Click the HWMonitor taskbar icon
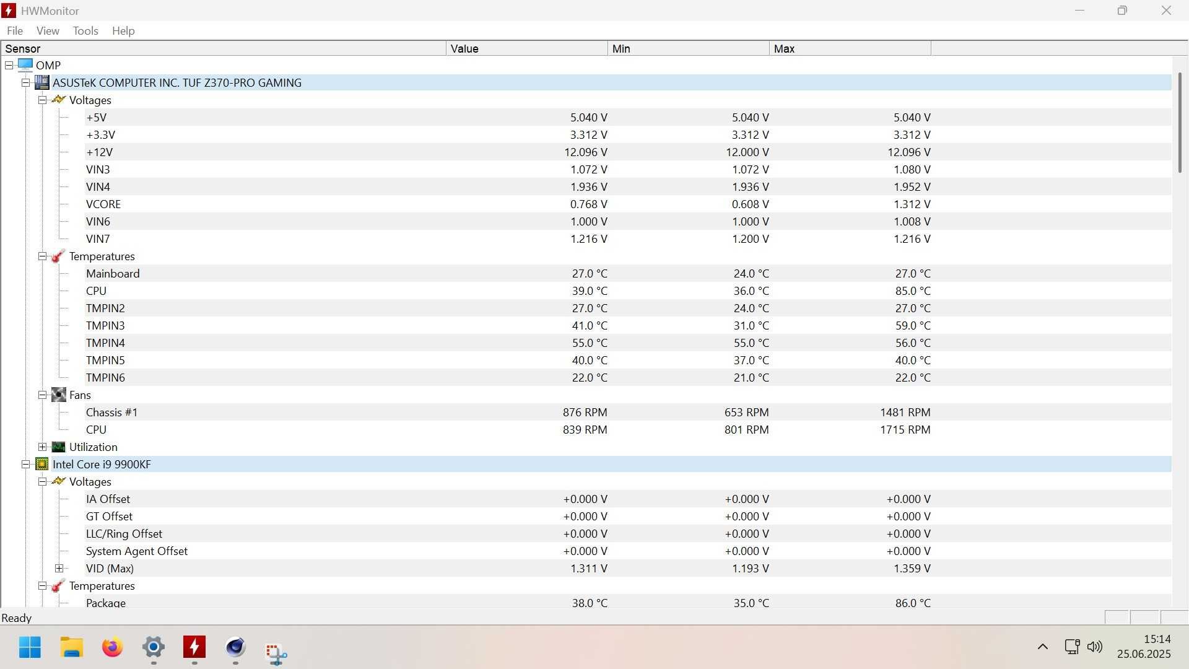 tap(194, 647)
